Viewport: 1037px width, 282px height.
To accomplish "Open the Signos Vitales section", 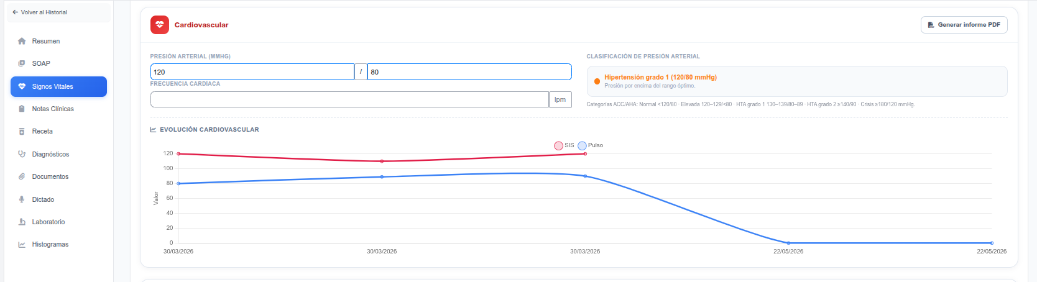I will tap(58, 86).
